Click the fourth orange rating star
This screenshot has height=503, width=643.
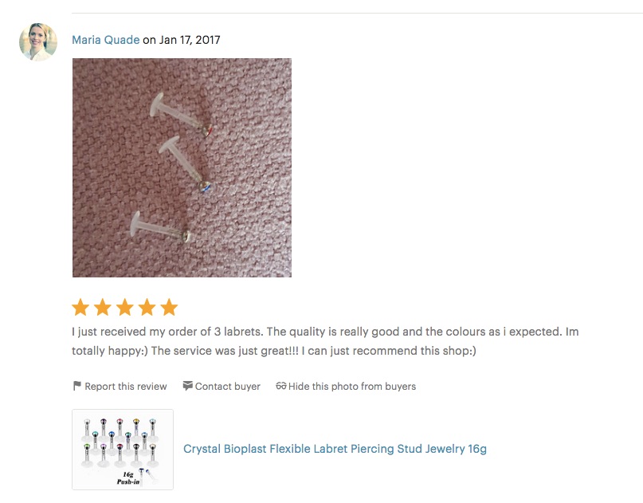(147, 307)
